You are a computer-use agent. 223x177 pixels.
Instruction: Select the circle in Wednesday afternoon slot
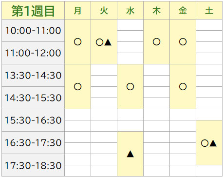tap(130, 87)
